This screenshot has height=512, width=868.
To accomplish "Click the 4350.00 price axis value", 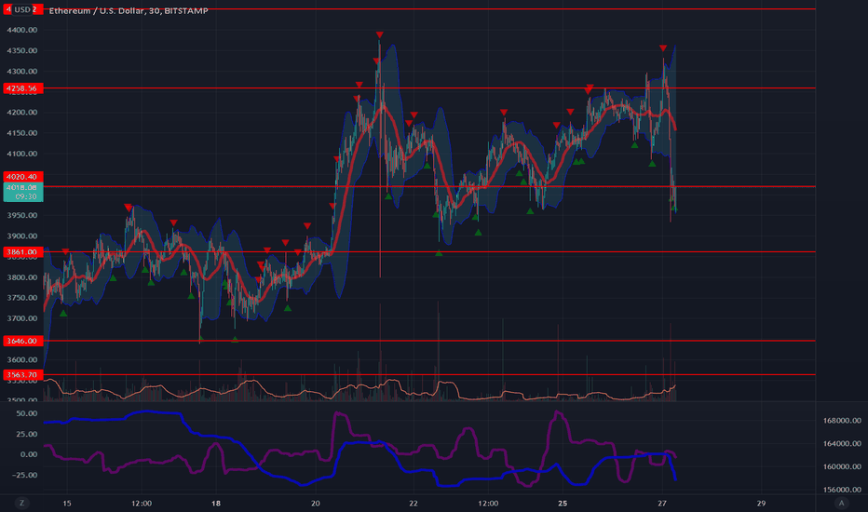I will coord(22,50).
